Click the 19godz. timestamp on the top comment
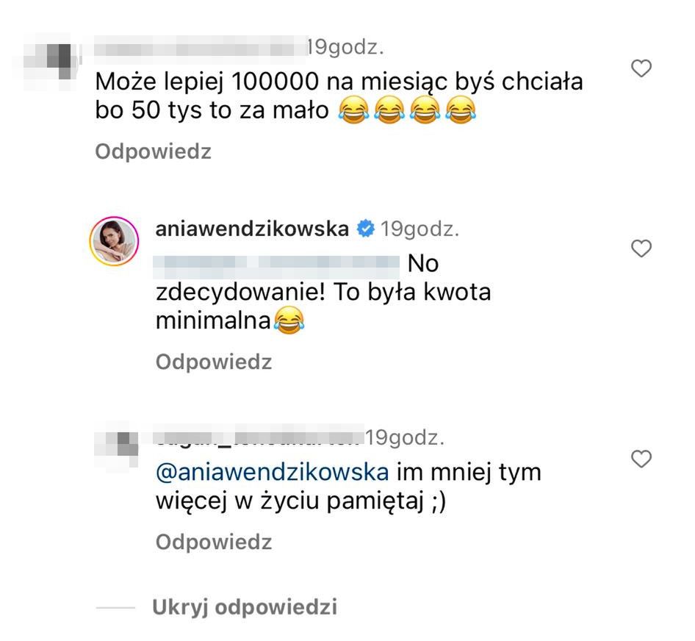Viewport: 695px width, 641px height. point(345,49)
